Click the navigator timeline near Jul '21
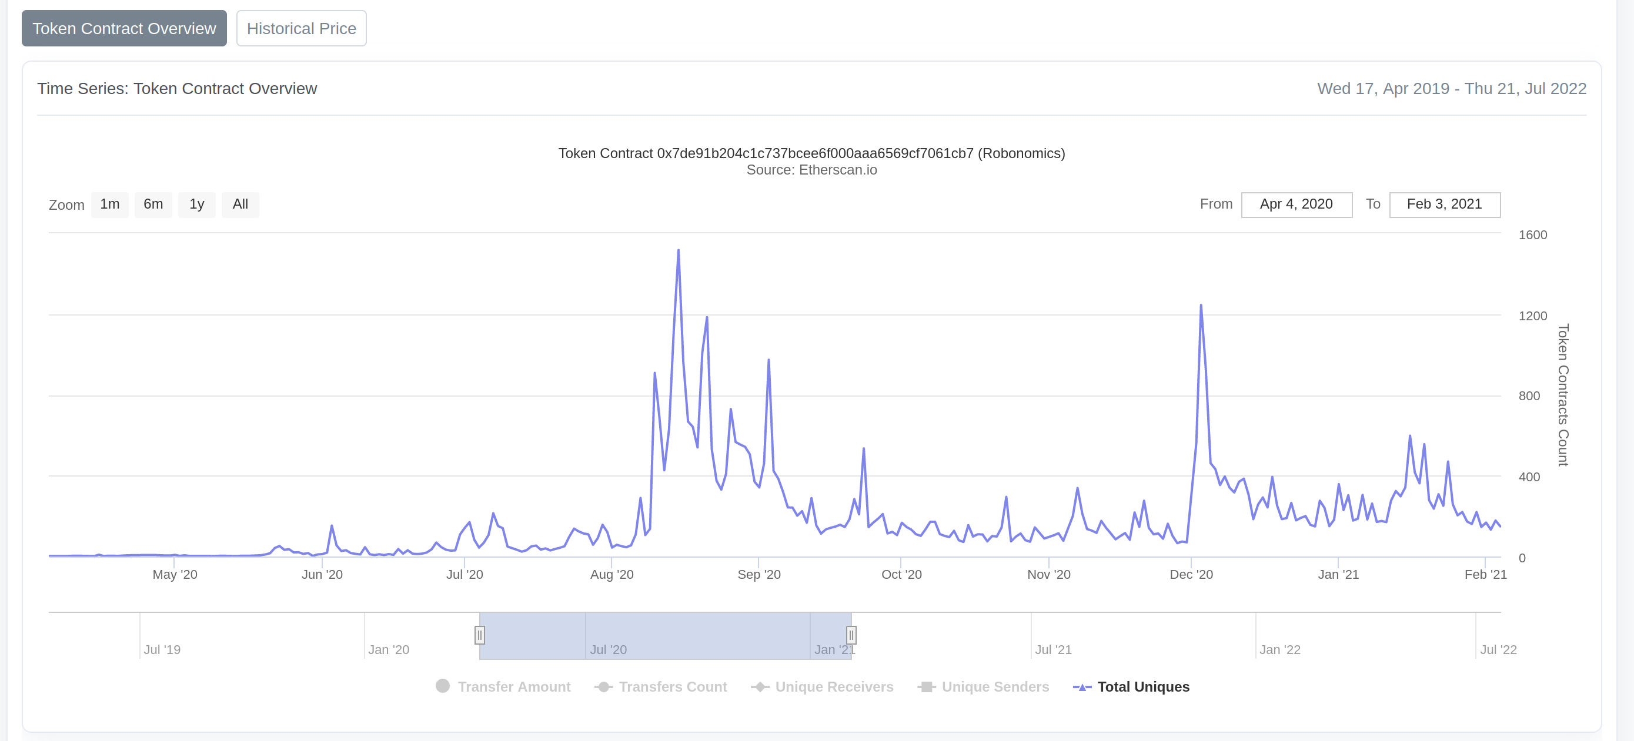Screen dimensions: 1634x741 point(1054,635)
